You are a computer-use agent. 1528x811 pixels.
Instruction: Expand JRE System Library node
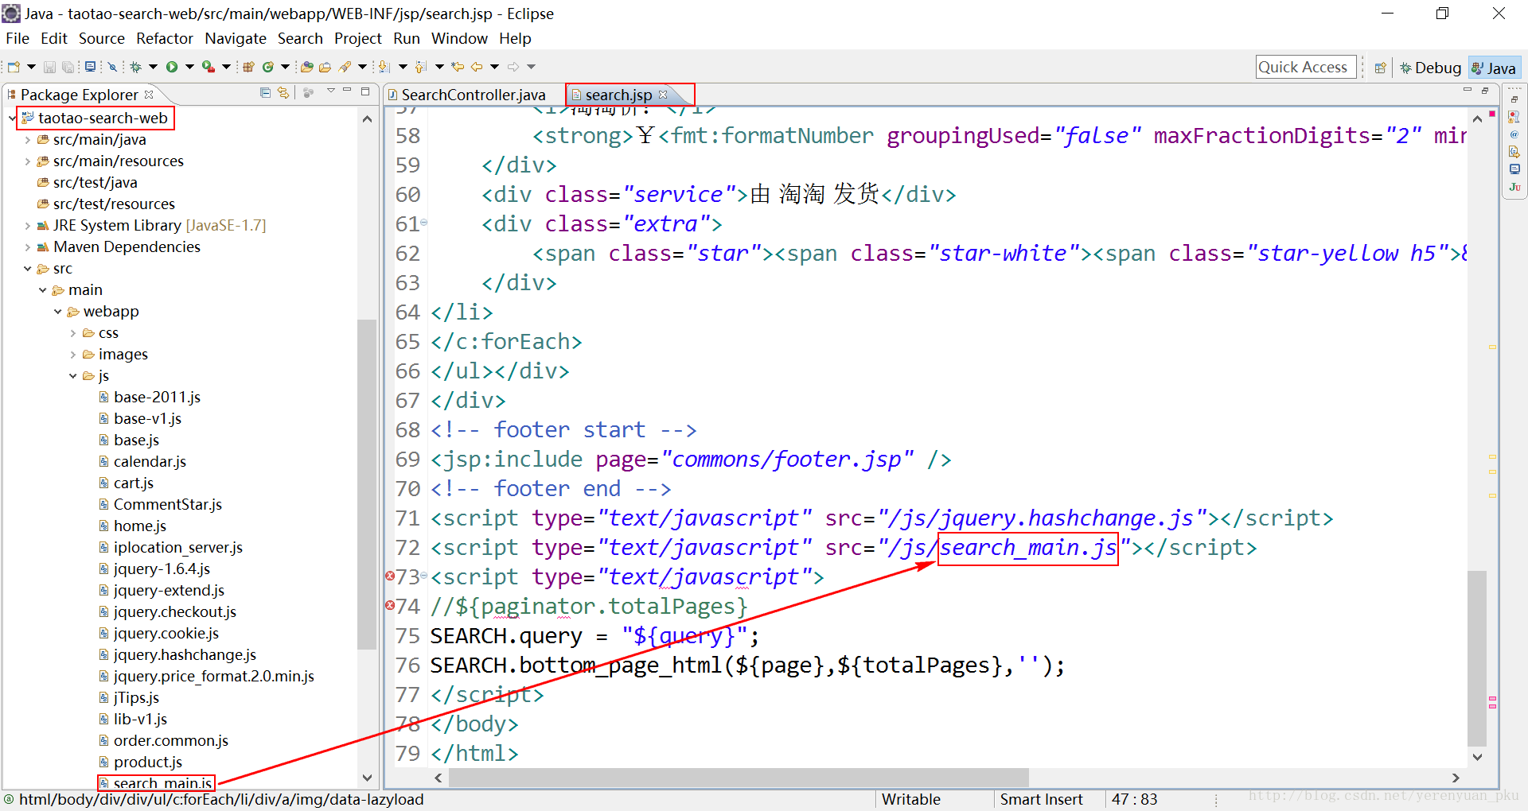[x=27, y=225]
